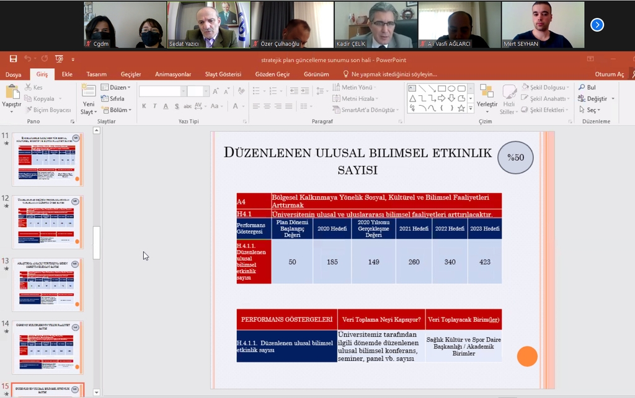Show next video participants with arrow button
The image size is (635, 398).
pyautogui.click(x=597, y=25)
